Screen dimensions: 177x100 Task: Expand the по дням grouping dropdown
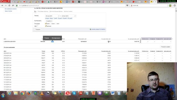click(x=49, y=21)
